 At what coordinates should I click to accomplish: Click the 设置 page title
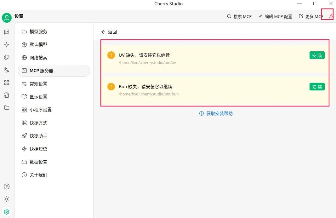pos(19,16)
